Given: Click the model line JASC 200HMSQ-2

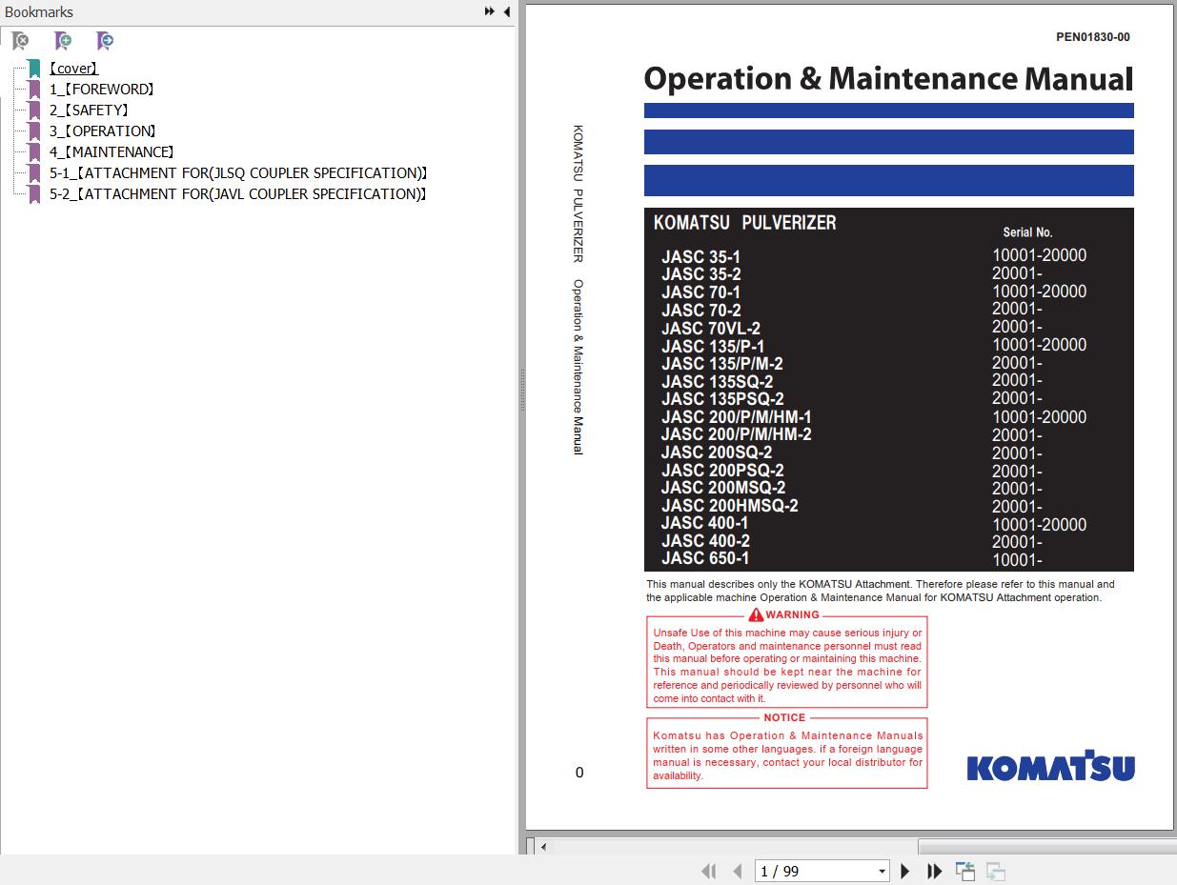Looking at the screenshot, I should (730, 506).
